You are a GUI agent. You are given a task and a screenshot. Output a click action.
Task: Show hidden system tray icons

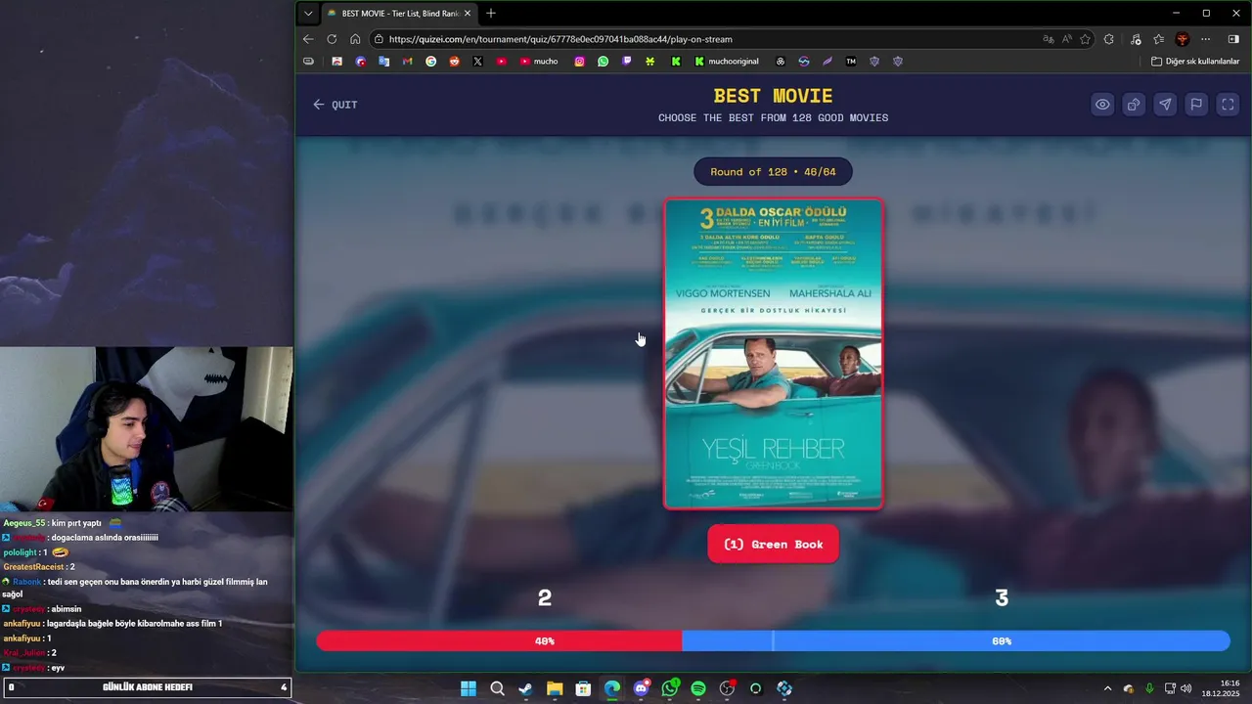[1107, 688]
